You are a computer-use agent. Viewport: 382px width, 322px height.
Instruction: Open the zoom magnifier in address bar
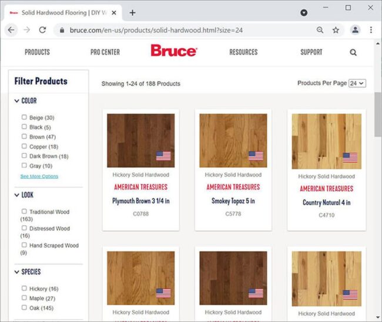click(x=320, y=30)
